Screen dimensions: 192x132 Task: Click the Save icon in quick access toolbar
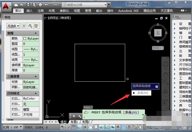tap(28, 5)
